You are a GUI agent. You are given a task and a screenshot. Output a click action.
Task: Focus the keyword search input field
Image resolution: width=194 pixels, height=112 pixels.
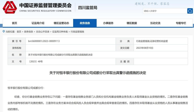[x=165, y=11]
